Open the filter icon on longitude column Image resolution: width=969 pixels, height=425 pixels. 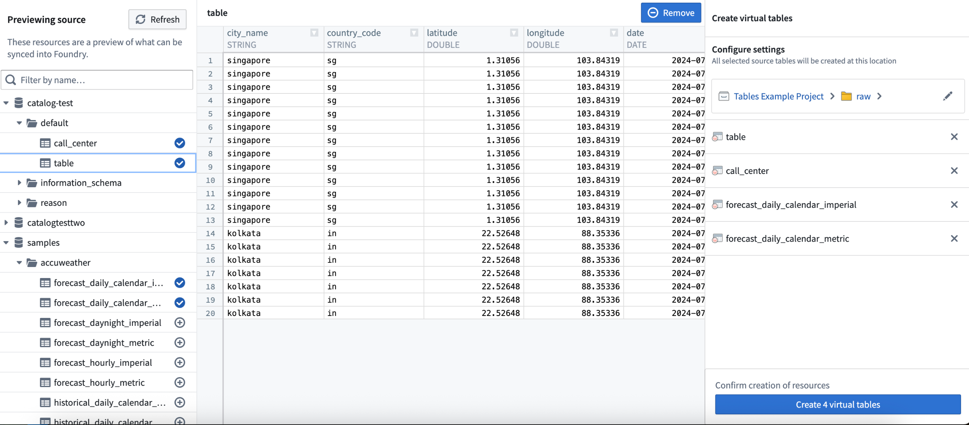[613, 33]
